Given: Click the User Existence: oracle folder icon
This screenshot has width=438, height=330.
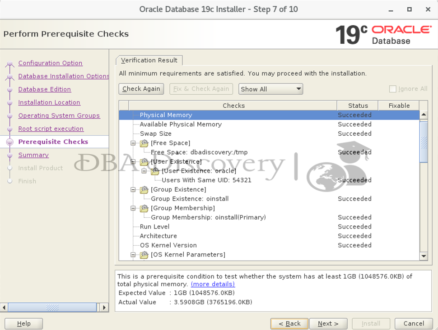Looking at the screenshot, I should (x=155, y=171).
